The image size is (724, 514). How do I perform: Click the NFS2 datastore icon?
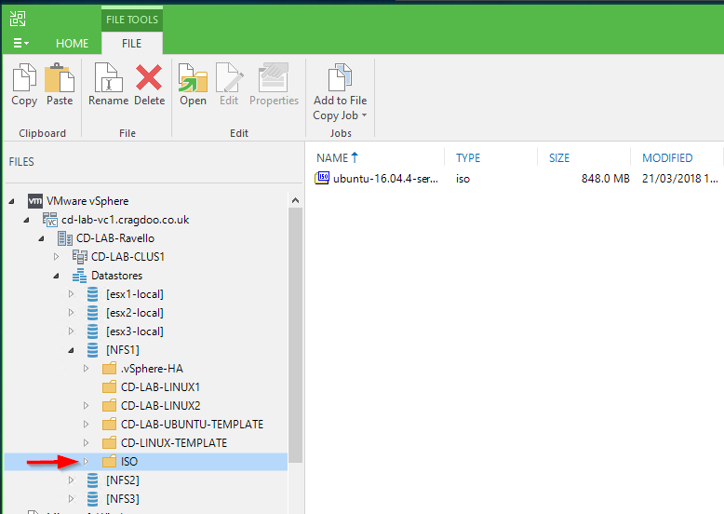point(92,480)
